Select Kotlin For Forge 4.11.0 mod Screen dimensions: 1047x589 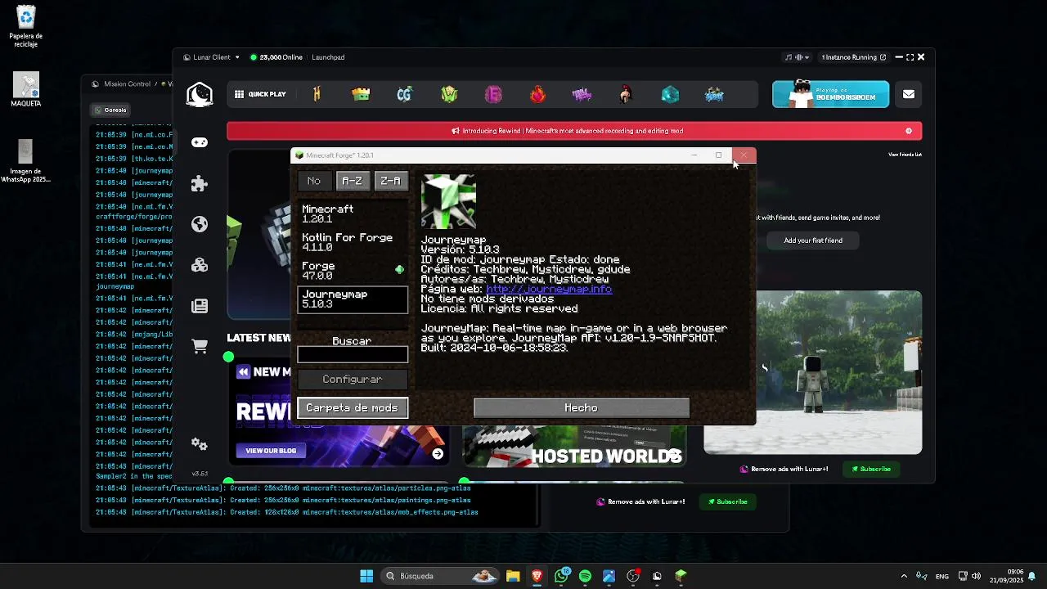(x=353, y=242)
